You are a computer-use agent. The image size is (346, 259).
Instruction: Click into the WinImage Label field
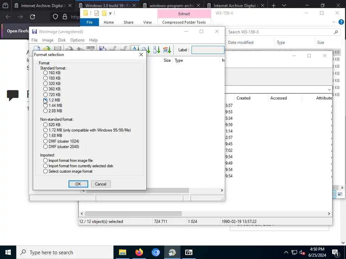click(x=208, y=50)
